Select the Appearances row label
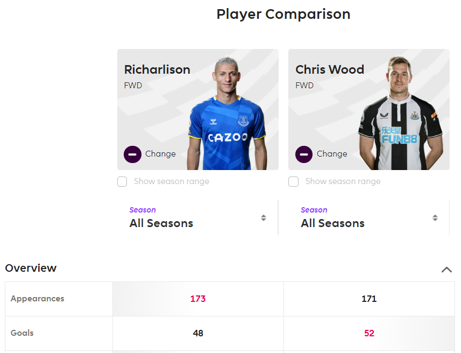 [x=37, y=299]
